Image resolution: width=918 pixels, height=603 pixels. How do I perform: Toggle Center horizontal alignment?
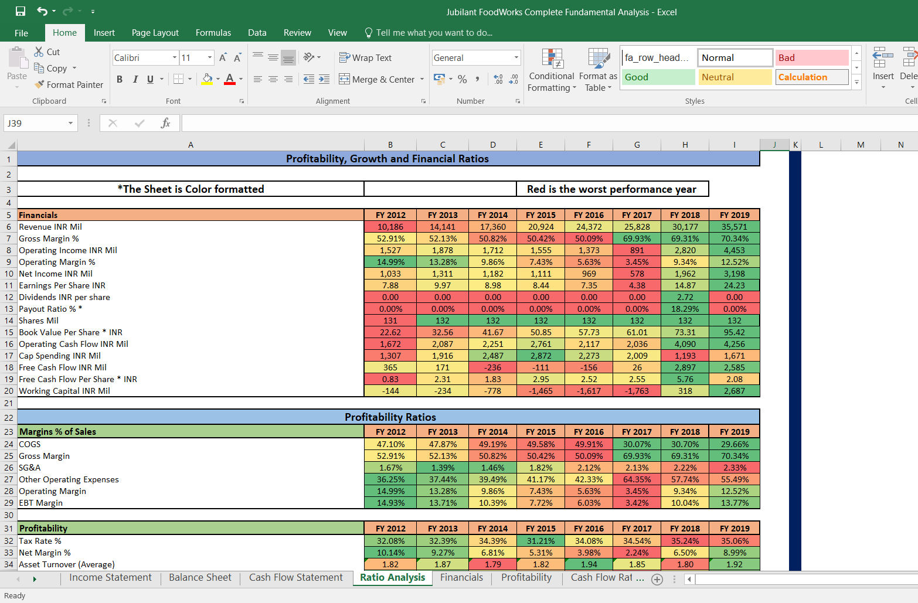[273, 79]
